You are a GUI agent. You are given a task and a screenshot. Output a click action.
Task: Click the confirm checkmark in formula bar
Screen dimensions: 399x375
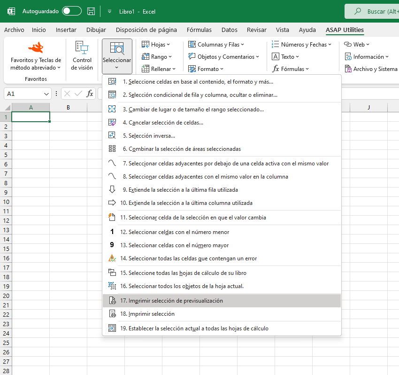pyautogui.click(x=78, y=94)
